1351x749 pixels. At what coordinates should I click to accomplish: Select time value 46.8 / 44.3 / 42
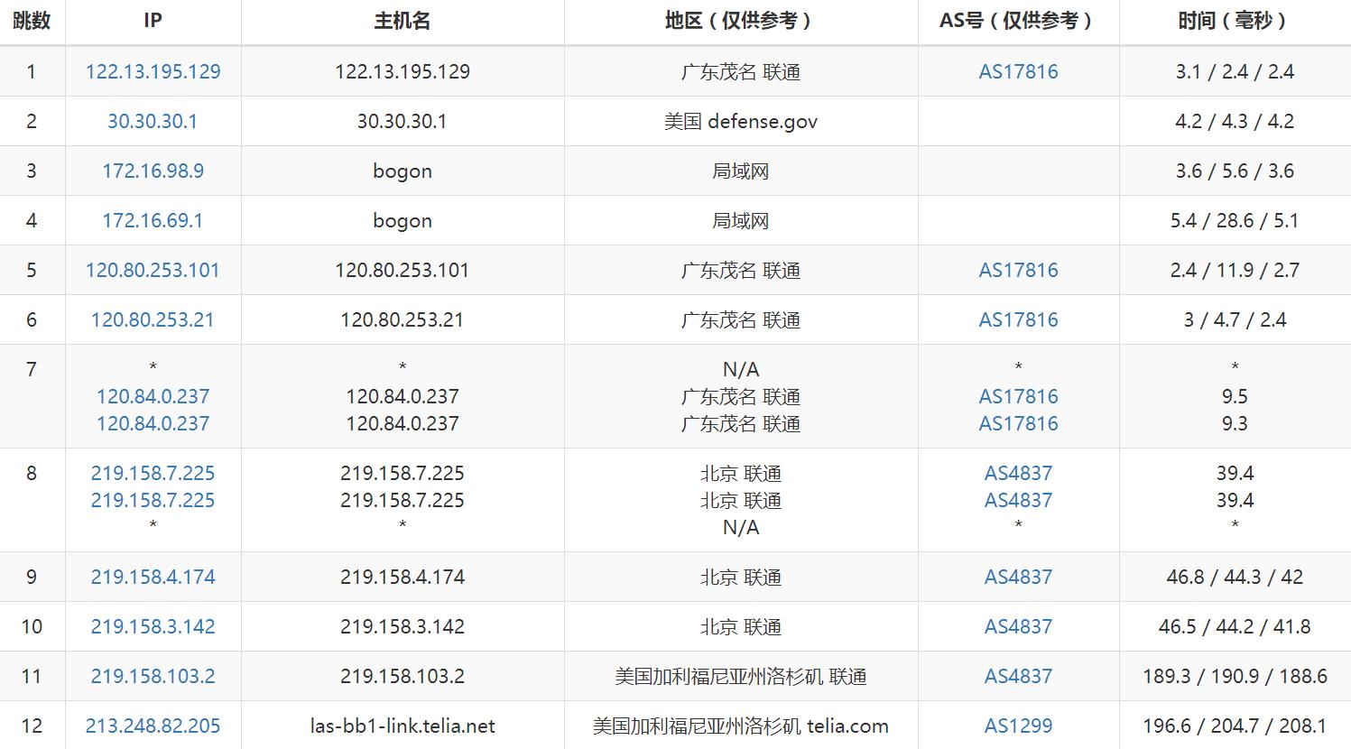tap(1235, 578)
